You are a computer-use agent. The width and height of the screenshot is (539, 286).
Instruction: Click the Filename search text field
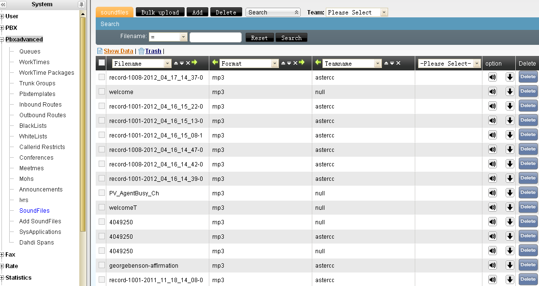[215, 38]
